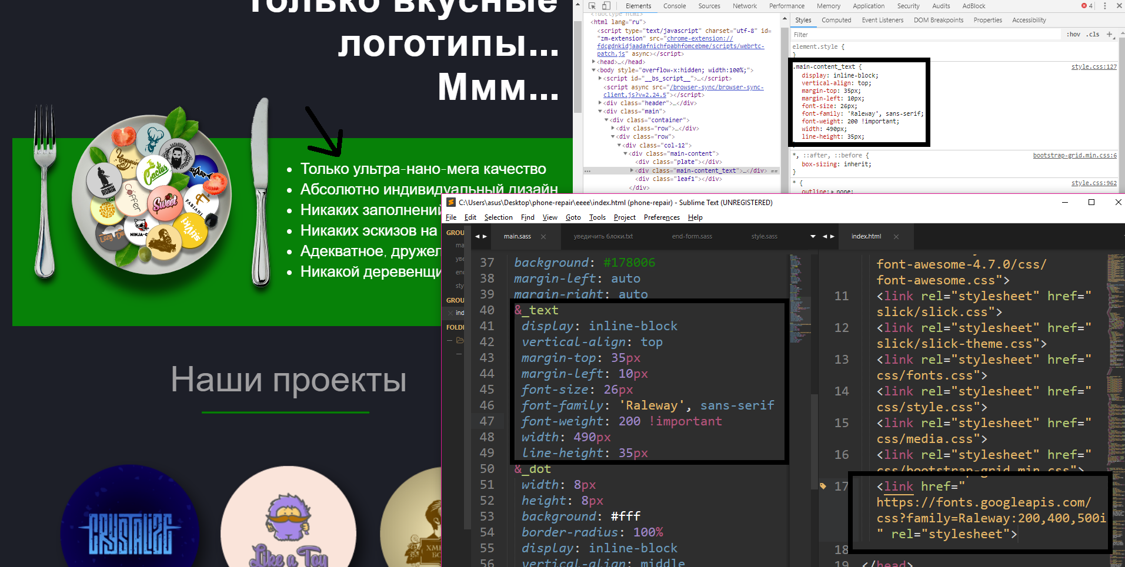This screenshot has height=567, width=1125.
Task: Close the main.sass tab in Sublime
Action: click(x=543, y=237)
